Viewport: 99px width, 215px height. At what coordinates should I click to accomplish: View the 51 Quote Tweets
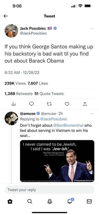tap(49, 94)
